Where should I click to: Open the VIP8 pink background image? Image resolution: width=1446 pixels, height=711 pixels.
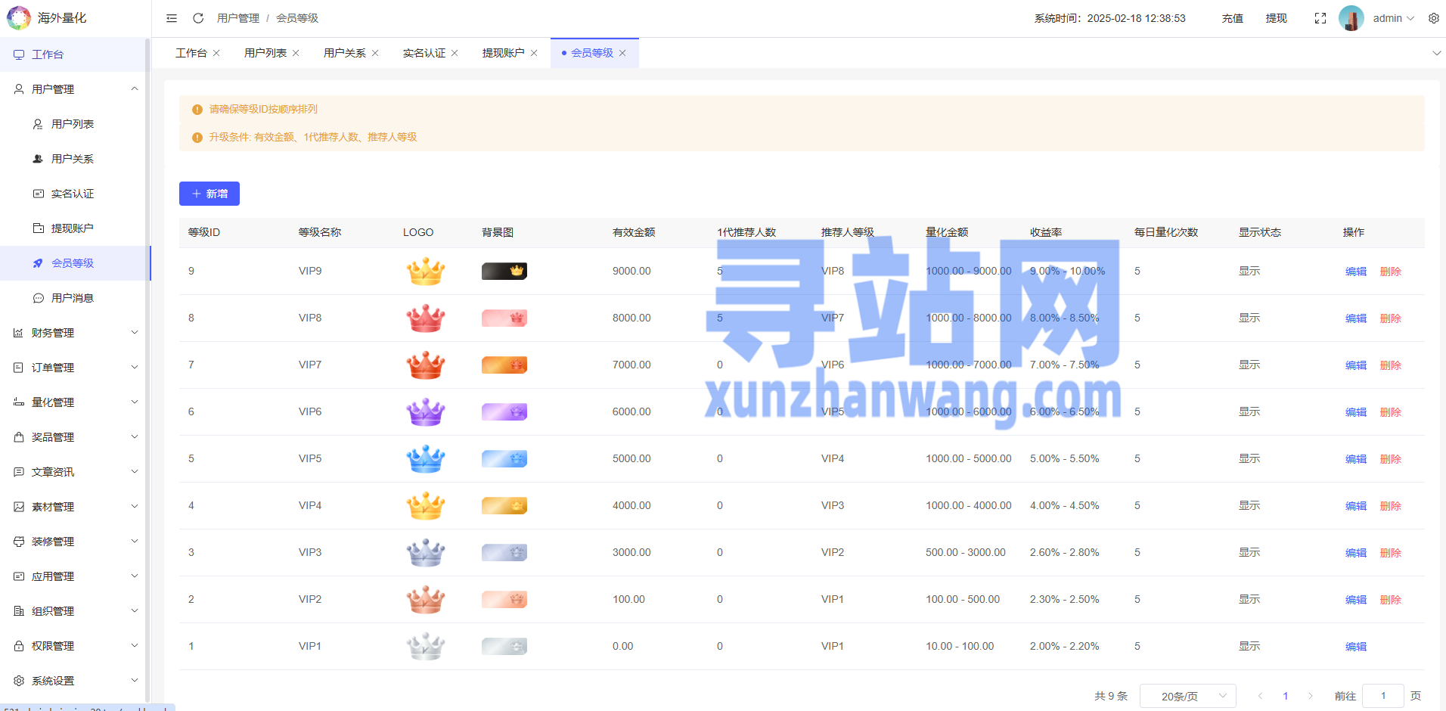click(504, 318)
